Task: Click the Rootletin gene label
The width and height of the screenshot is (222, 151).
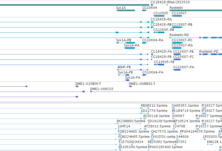Action: [176, 8]
